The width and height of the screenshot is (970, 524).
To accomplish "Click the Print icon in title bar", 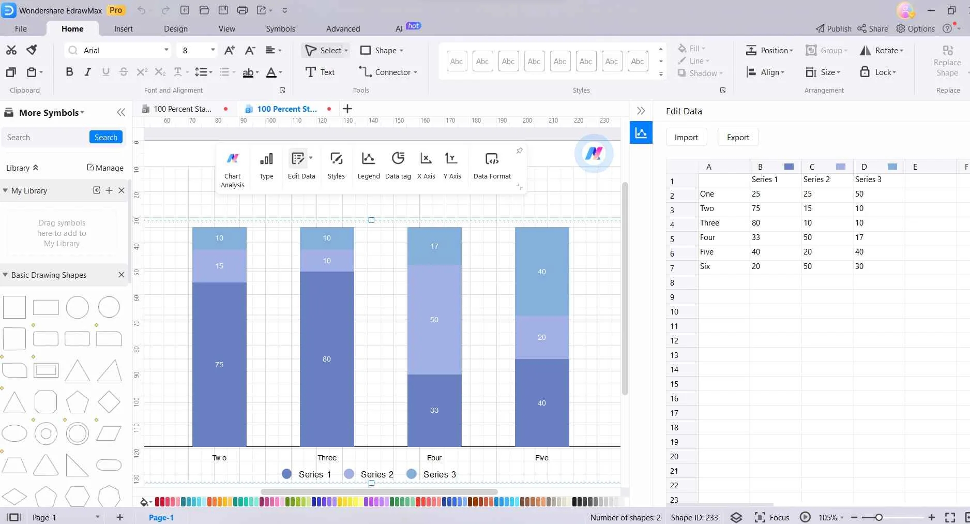I will tap(242, 10).
